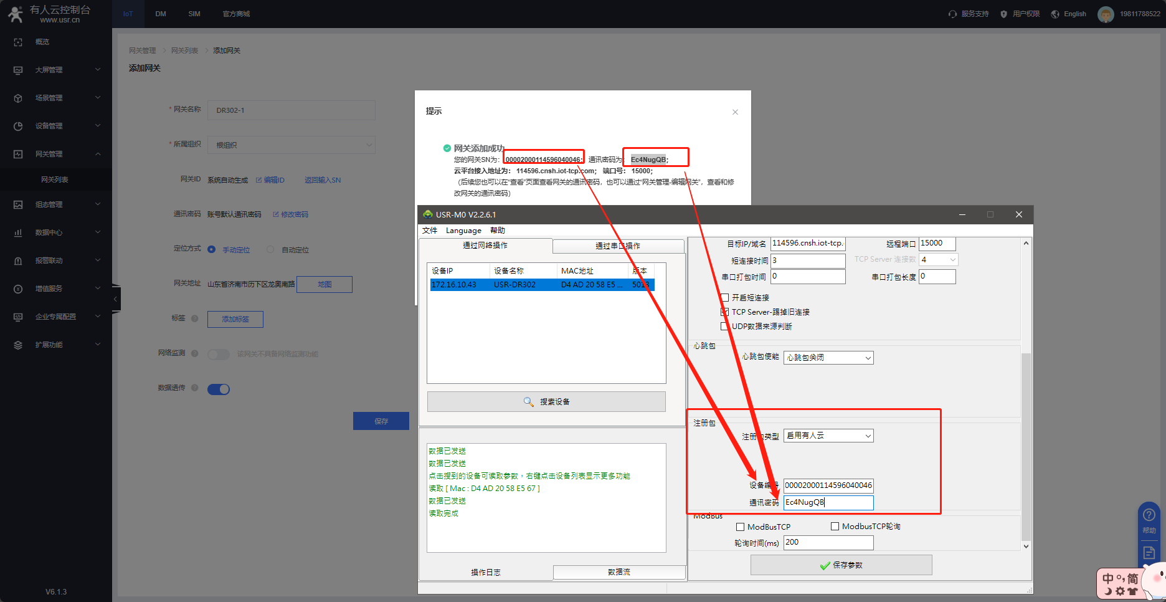Viewport: 1166px width, 602px height.
Task: Click the 标签 info hint icon
Action: (x=195, y=318)
